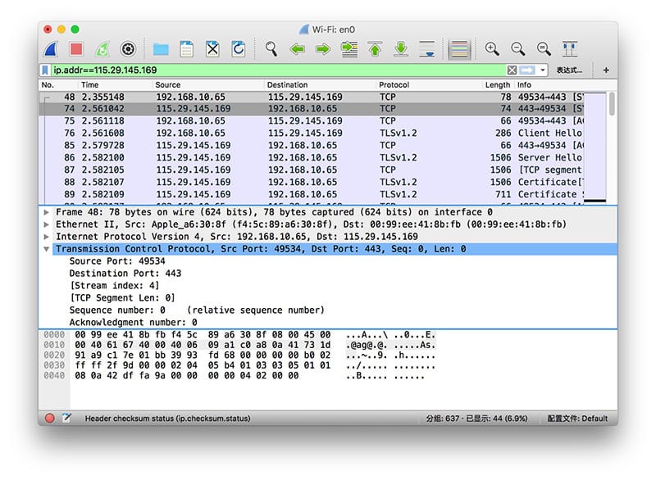Toggle packet list colorization
Viewport: 656px width, 480px height.
[459, 49]
